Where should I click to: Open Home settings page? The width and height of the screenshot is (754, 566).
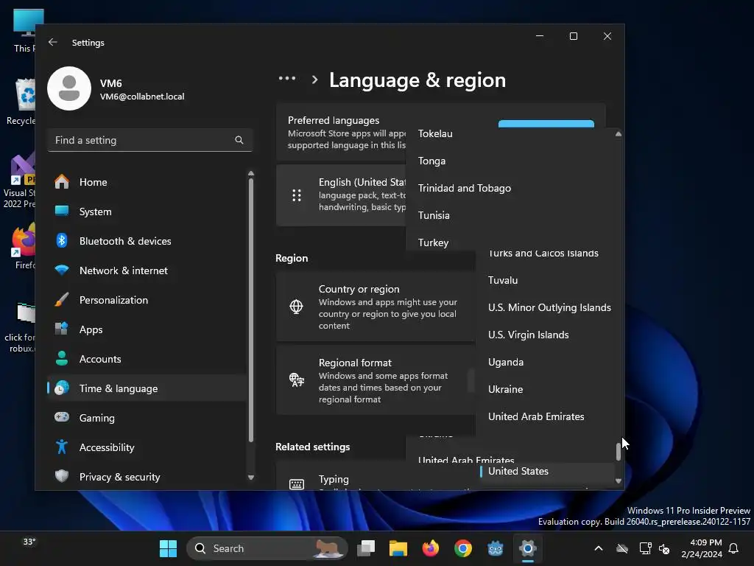point(147,182)
